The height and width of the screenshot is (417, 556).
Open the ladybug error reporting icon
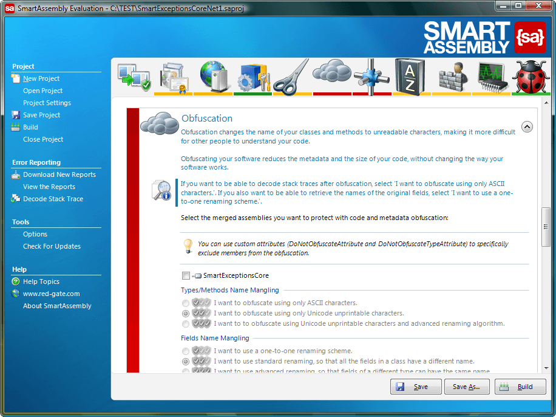pos(531,77)
